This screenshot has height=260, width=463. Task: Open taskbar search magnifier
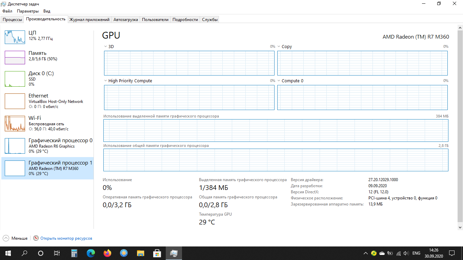point(24,253)
